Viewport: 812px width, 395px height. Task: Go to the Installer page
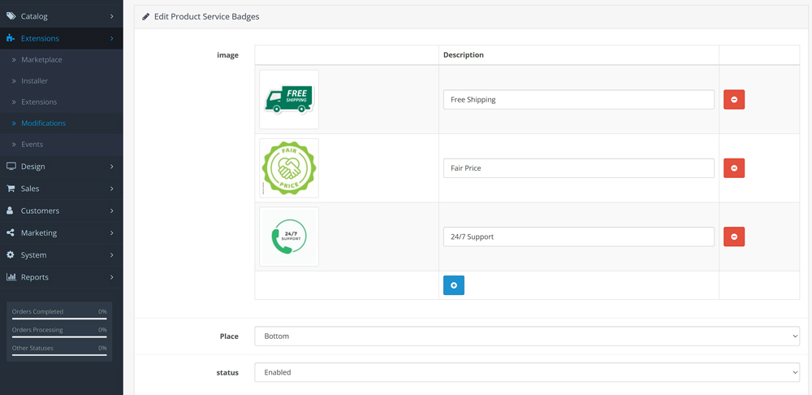point(34,80)
